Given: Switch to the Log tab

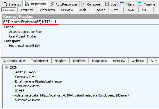Looking at the screenshot, I should 111,4.
